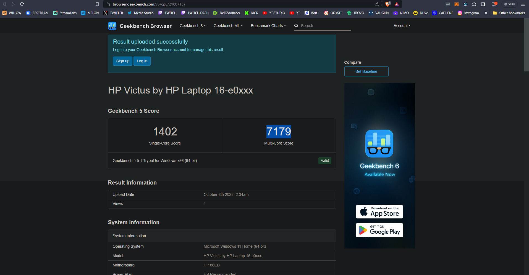Open the DLive bookmark
Screen dimensions: 529x275
421,13
